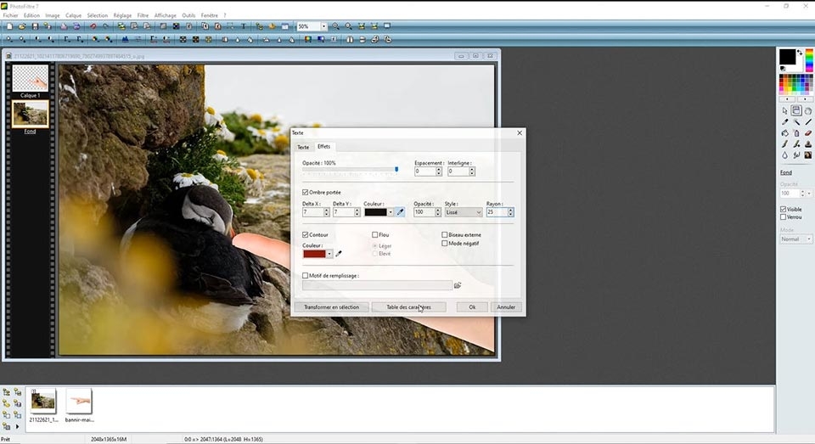The height and width of the screenshot is (444, 815).
Task: Click the contour color eyedropper icon
Action: click(340, 253)
